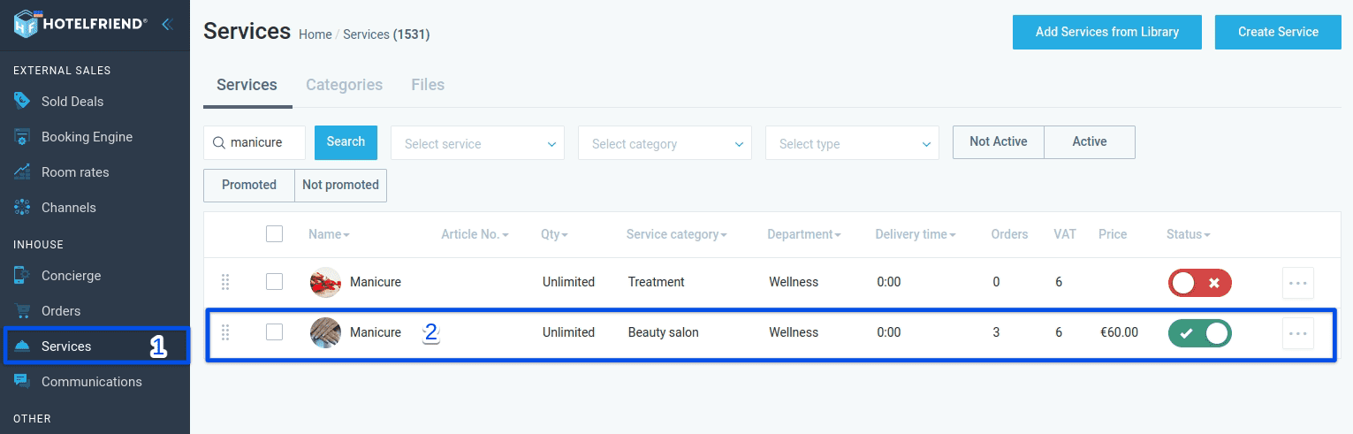Viewport: 1353px width, 434px height.
Task: Open more options for Treatment Manicure row
Action: [1298, 283]
